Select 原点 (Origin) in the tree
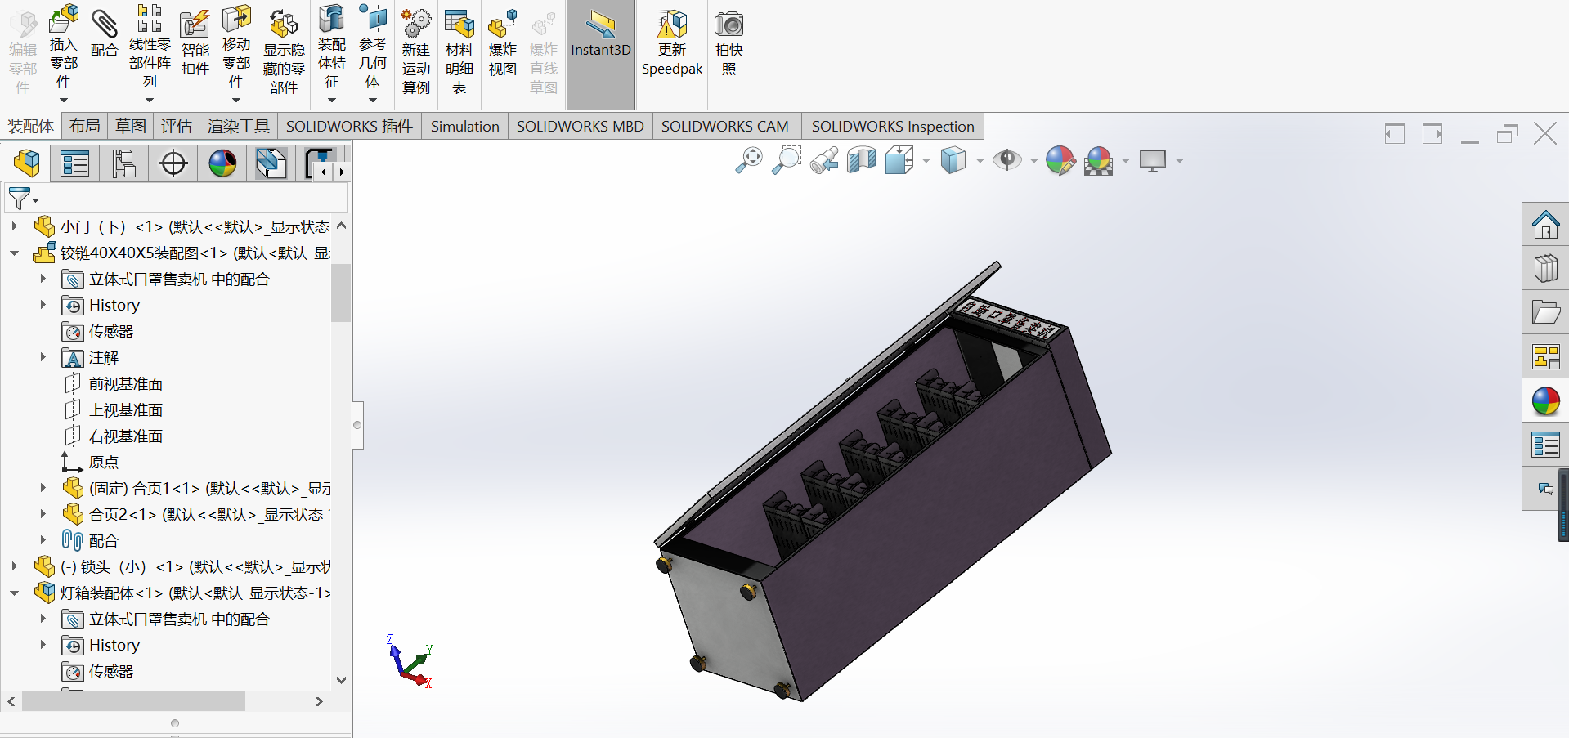This screenshot has width=1569, height=738. [x=103, y=462]
